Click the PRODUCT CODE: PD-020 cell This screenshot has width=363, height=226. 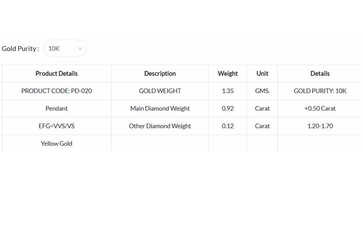click(x=57, y=91)
